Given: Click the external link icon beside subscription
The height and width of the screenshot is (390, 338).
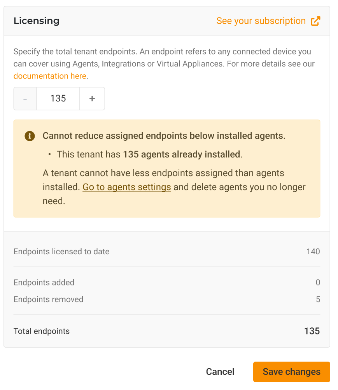Looking at the screenshot, I should point(315,21).
